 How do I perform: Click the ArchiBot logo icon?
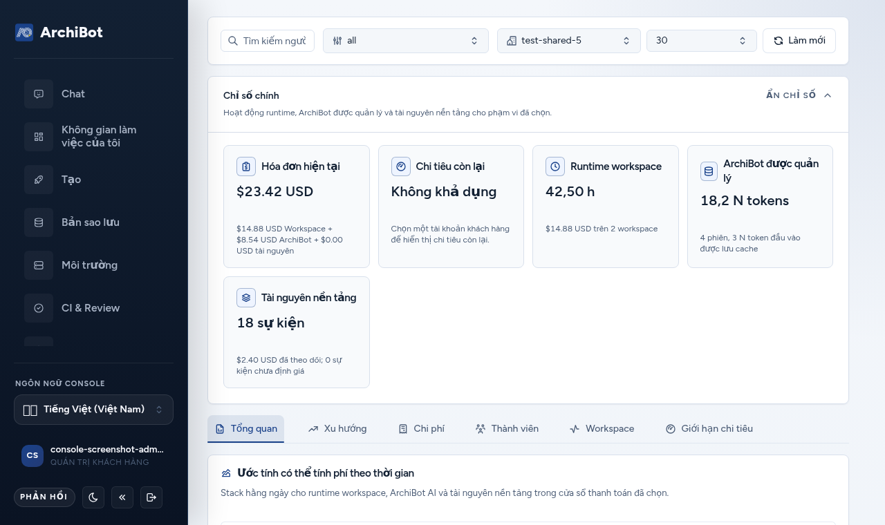coord(24,32)
